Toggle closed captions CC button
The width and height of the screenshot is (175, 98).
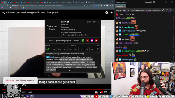click(96, 92)
